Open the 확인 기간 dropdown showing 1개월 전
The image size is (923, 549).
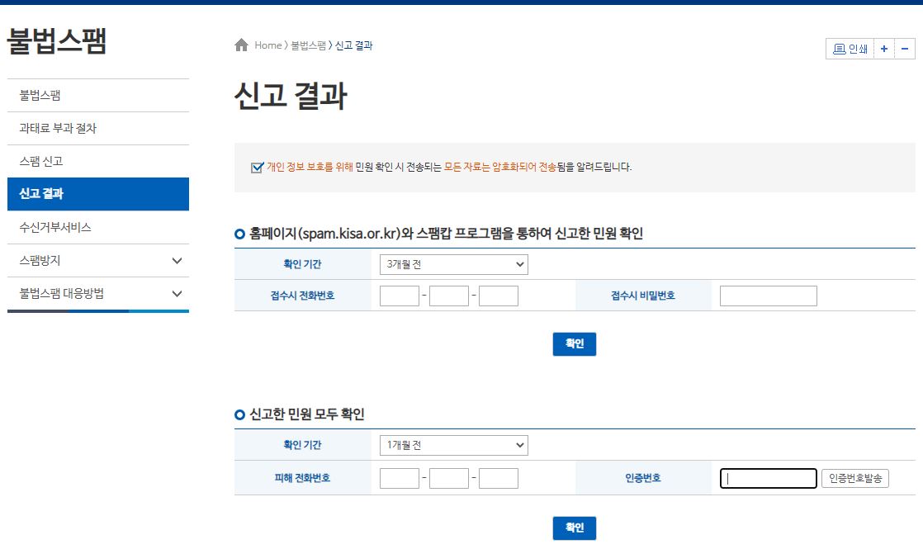pyautogui.click(x=452, y=444)
